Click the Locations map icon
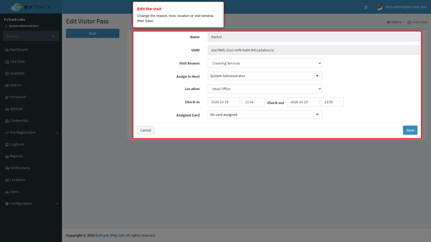This screenshot has width=431, height=242. pyautogui.click(x=7, y=180)
